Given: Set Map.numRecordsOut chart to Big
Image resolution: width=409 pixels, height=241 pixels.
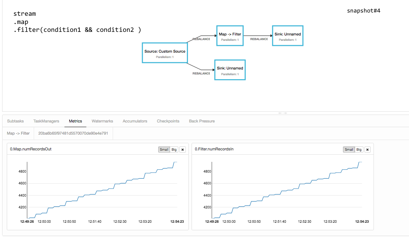Looking at the screenshot, I should pos(174,150).
